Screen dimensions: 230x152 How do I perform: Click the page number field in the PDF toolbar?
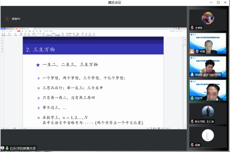pos(53,33)
